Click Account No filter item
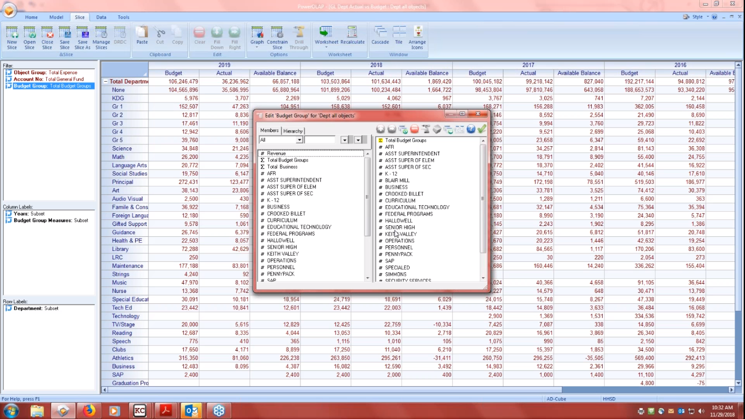Screen dimensions: 745x419 point(49,79)
